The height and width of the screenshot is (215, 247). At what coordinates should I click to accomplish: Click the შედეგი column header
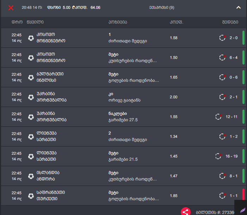tap(230, 22)
